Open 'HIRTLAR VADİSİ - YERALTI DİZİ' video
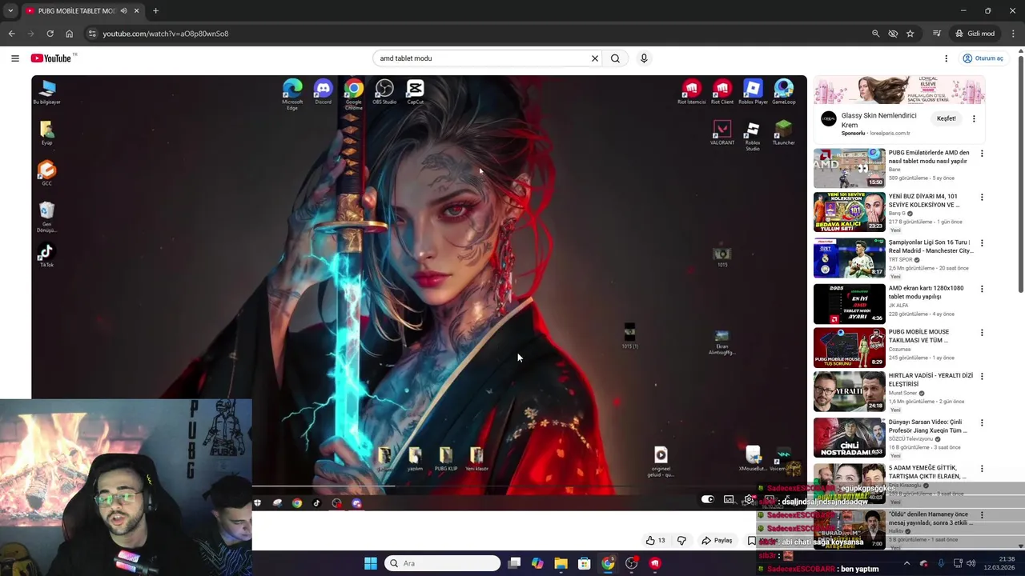1025x576 pixels. click(931, 380)
